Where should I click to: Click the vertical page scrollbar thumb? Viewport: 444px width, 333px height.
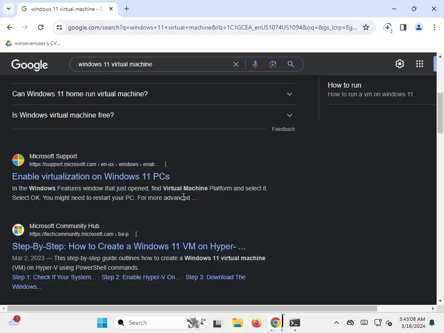[440, 113]
